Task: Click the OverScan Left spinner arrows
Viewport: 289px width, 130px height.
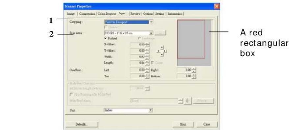Action: point(147,70)
